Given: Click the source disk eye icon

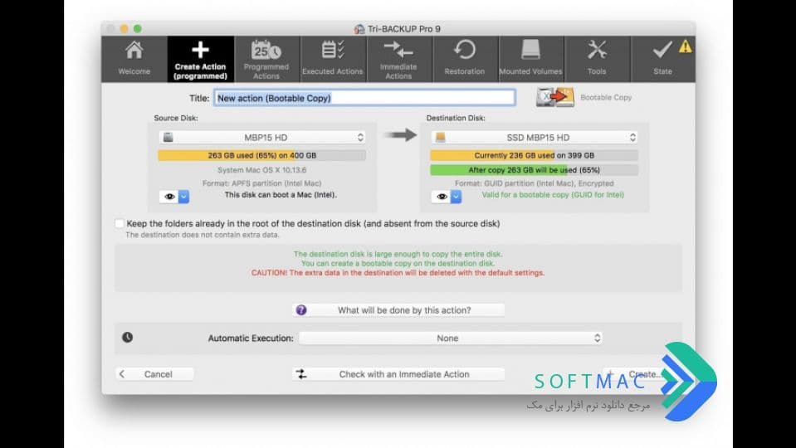Looking at the screenshot, I should [169, 197].
